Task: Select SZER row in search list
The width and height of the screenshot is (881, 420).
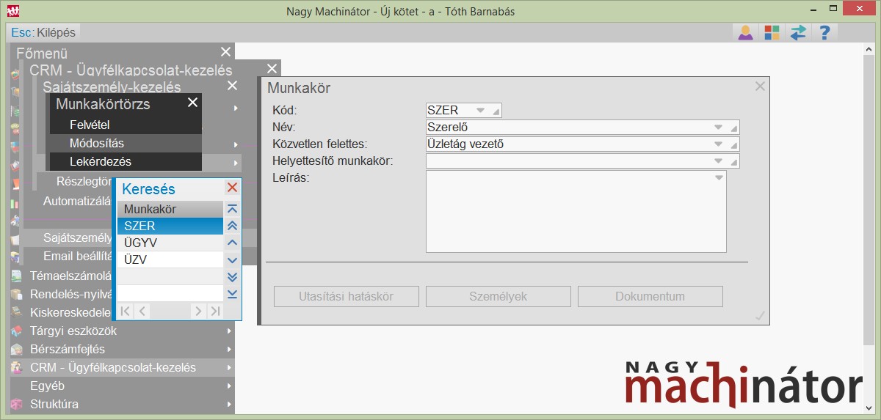Action: [170, 226]
